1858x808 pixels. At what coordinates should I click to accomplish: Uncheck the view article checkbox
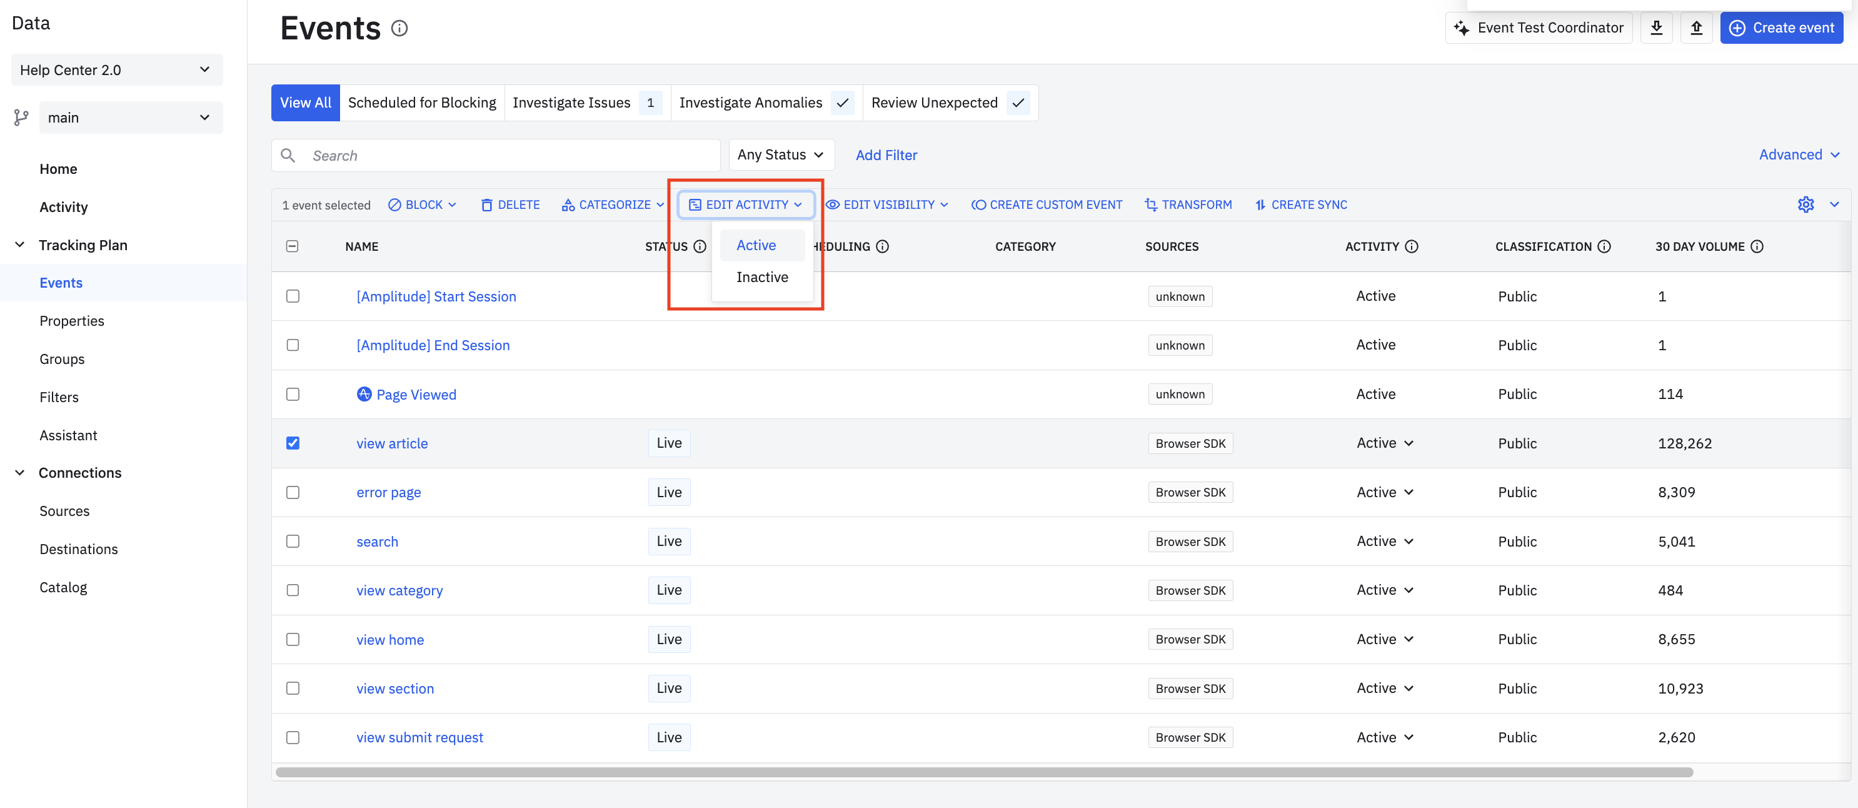click(x=292, y=443)
